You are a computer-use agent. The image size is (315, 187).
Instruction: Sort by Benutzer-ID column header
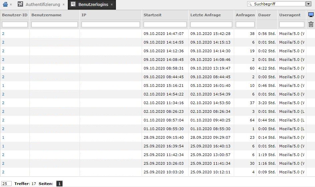coord(15,15)
